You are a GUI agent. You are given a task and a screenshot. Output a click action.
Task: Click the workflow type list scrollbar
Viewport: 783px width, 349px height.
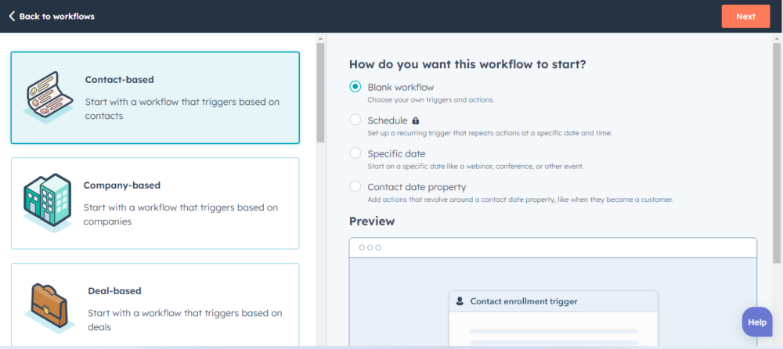[320, 92]
